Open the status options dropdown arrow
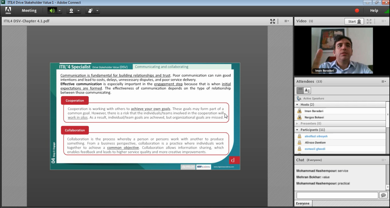The height and width of the screenshot is (208, 390). tap(97, 11)
